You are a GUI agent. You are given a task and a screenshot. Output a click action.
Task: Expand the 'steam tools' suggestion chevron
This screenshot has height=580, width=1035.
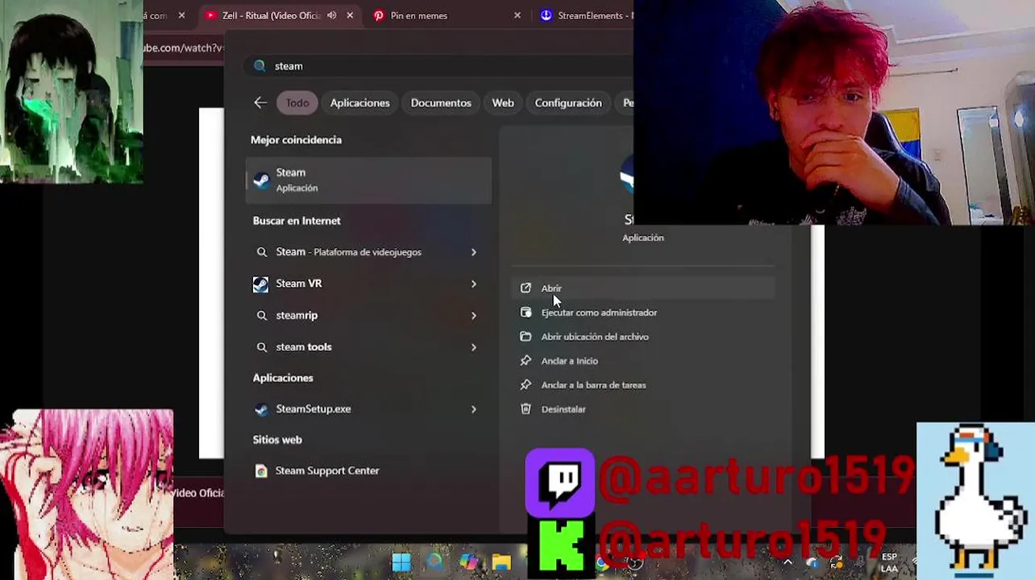coord(473,347)
